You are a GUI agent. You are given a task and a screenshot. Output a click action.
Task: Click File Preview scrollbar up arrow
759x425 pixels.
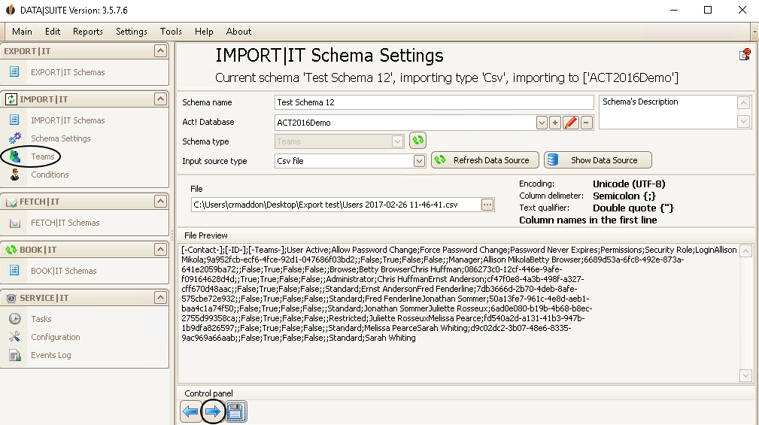(745, 250)
